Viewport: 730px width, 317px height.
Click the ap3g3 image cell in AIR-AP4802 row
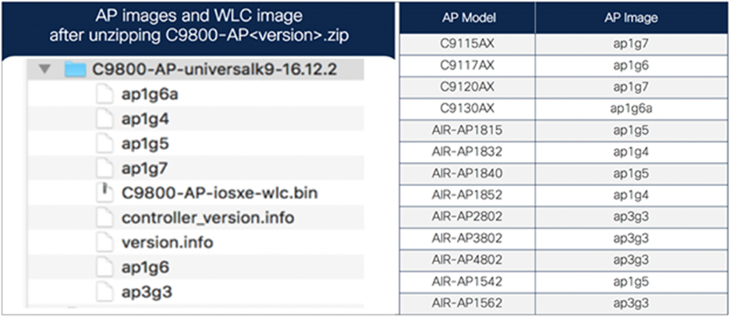coord(631,260)
